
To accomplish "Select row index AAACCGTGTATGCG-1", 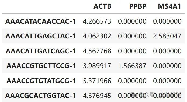I will (41, 81).
